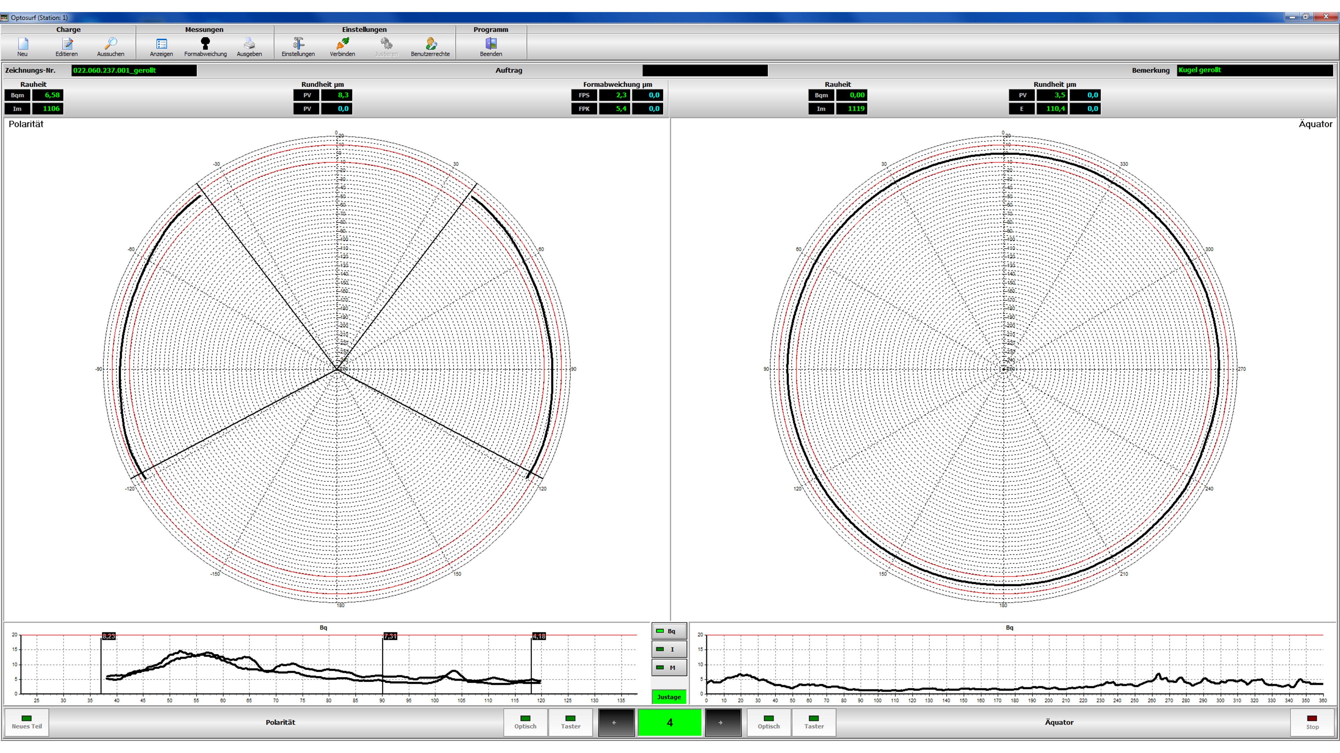Click the Einstellungen group header

pyautogui.click(x=365, y=30)
